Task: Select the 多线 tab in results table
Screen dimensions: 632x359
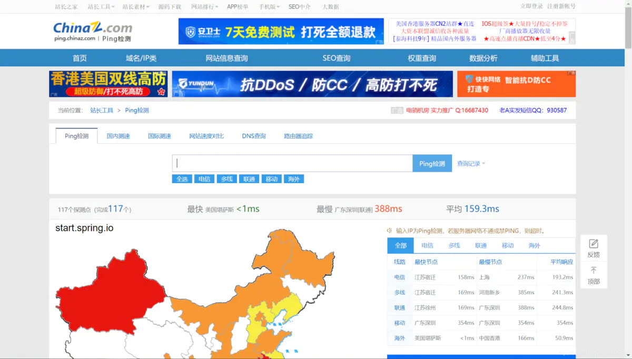Action: coord(454,245)
